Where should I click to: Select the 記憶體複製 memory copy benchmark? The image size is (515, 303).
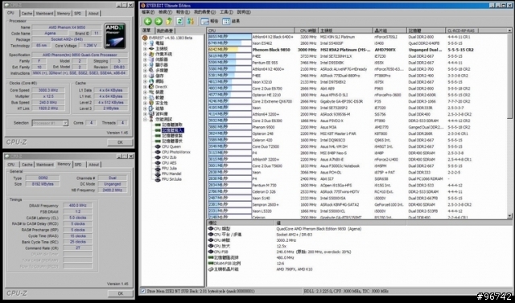pyautogui.click(x=169, y=136)
